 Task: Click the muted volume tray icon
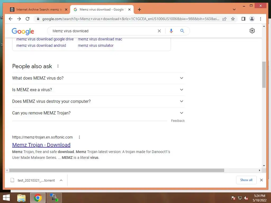click(x=246, y=198)
